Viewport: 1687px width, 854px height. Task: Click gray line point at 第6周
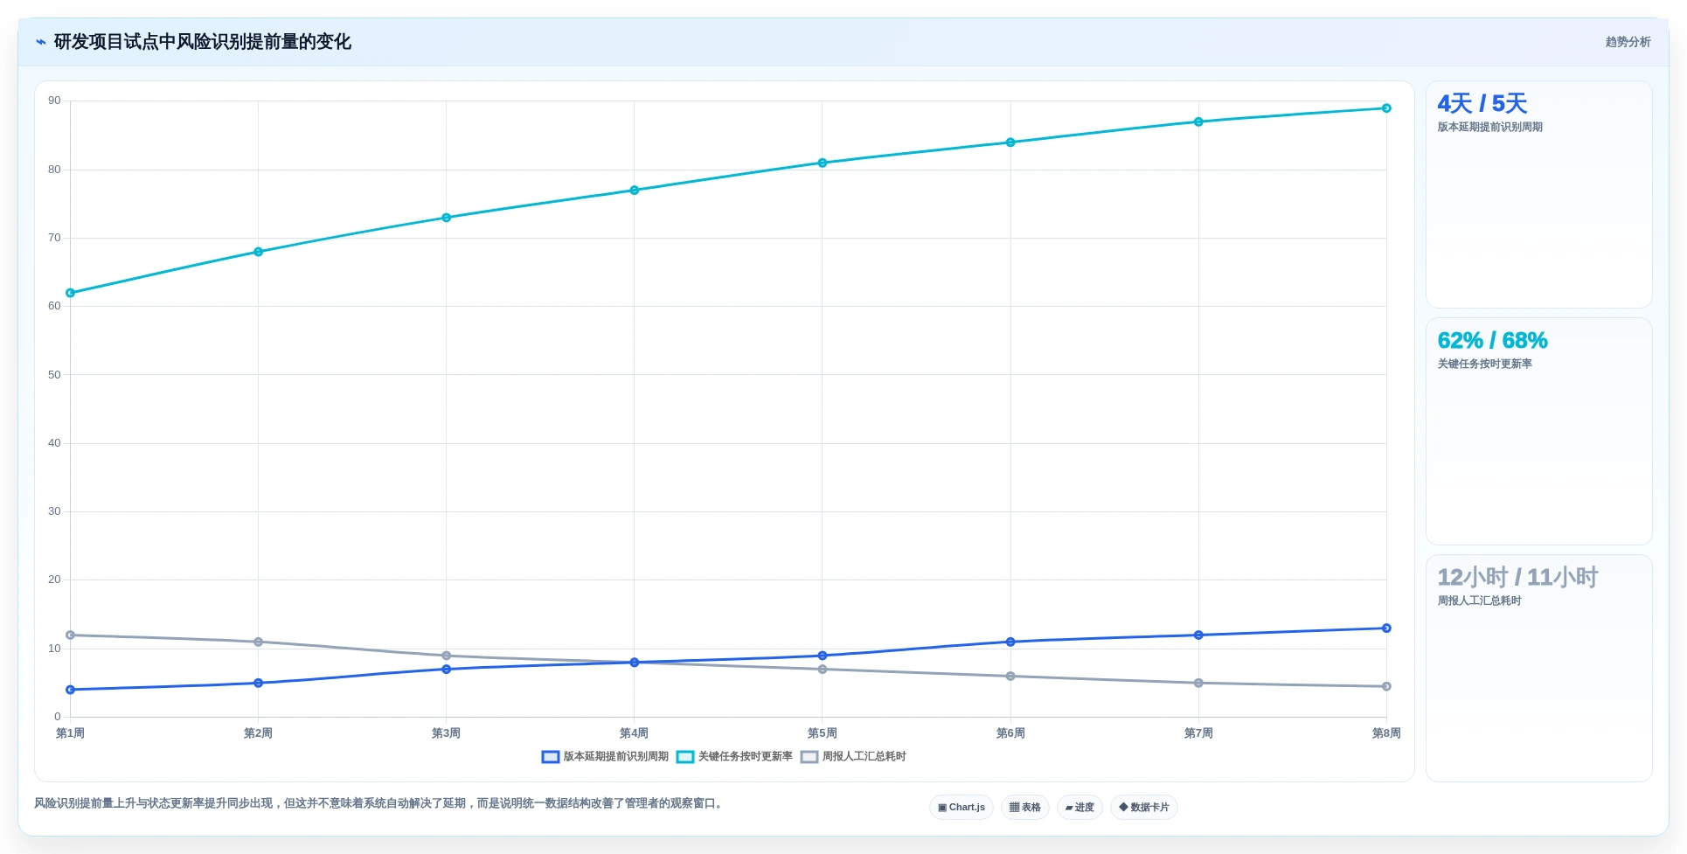point(1010,676)
